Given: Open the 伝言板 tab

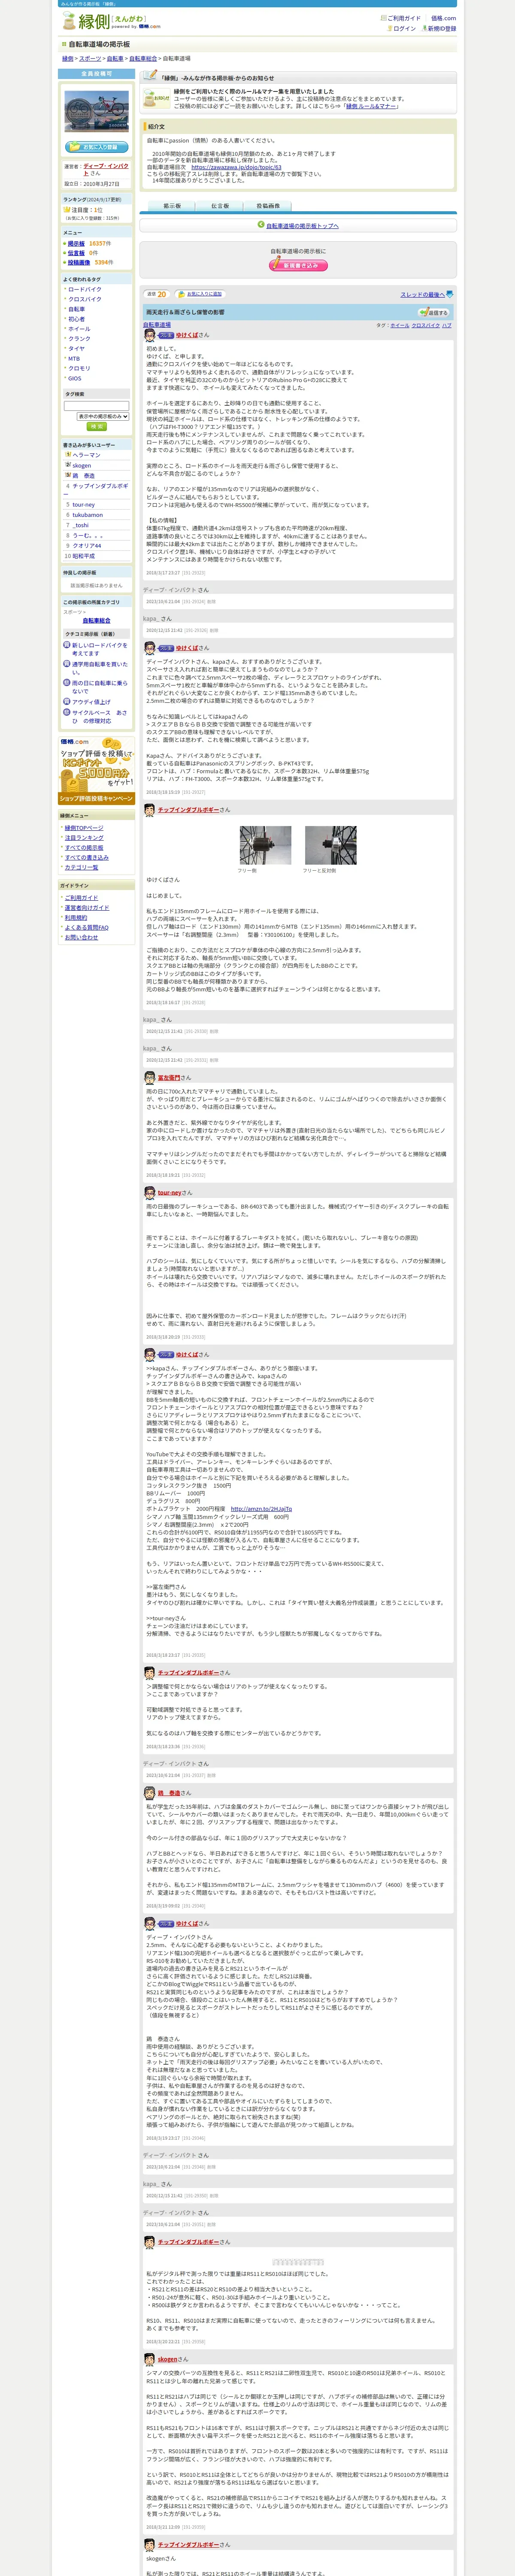Looking at the screenshot, I should [x=220, y=206].
